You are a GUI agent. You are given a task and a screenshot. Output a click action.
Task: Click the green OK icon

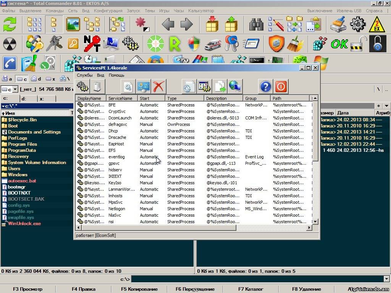pos(339,44)
